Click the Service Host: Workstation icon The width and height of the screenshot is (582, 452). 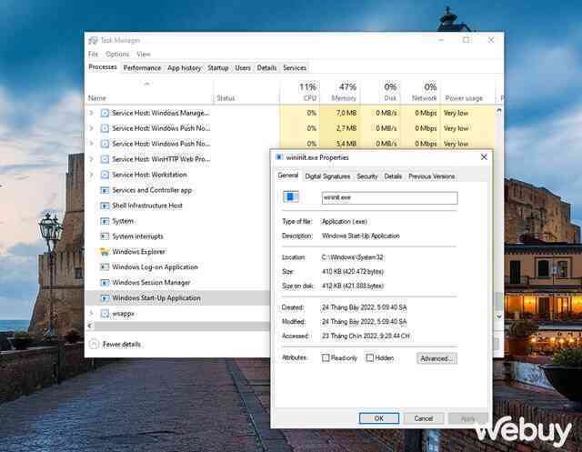pos(105,175)
